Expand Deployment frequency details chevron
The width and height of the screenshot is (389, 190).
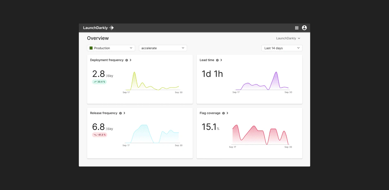tap(131, 60)
